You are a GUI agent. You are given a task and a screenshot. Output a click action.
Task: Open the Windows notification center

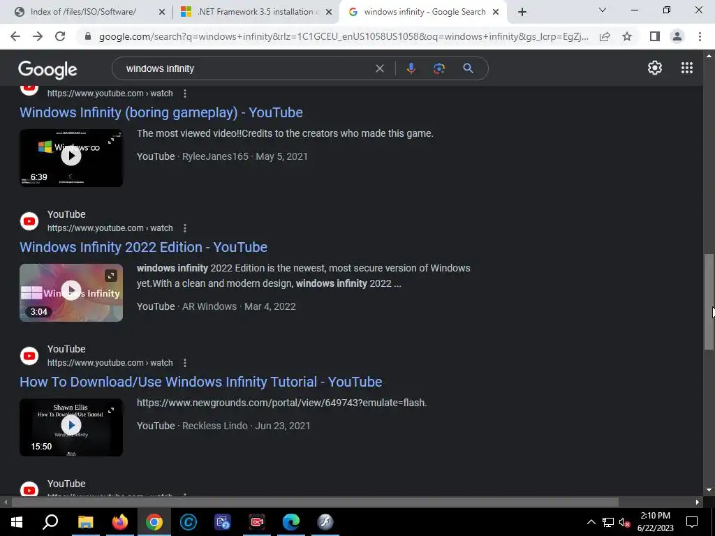pos(692,522)
